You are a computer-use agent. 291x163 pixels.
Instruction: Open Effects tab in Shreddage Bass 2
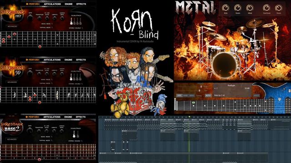[x=81, y=117]
